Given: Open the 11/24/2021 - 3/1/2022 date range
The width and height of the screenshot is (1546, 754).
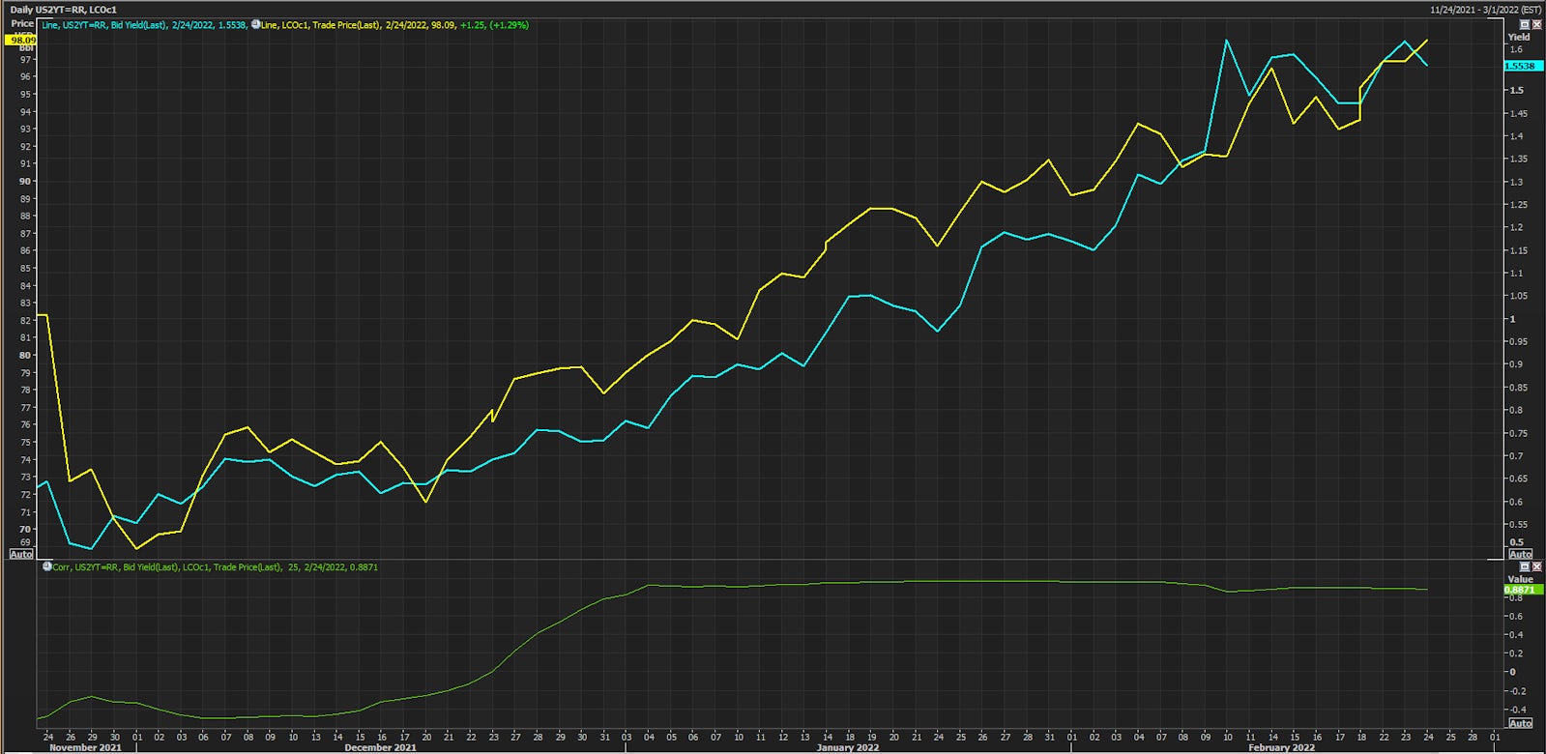Looking at the screenshot, I should point(1486,10).
